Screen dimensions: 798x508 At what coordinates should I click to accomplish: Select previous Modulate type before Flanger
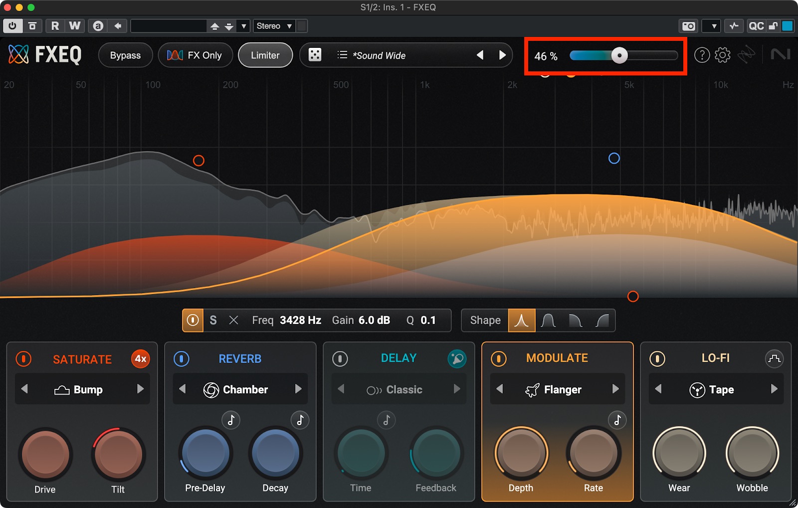click(500, 389)
